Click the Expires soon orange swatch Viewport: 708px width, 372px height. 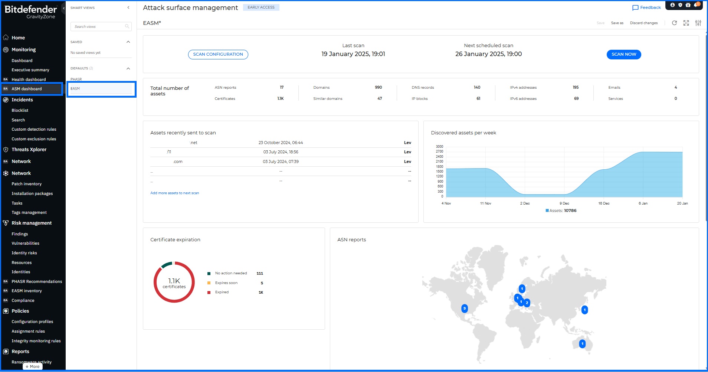(209, 283)
